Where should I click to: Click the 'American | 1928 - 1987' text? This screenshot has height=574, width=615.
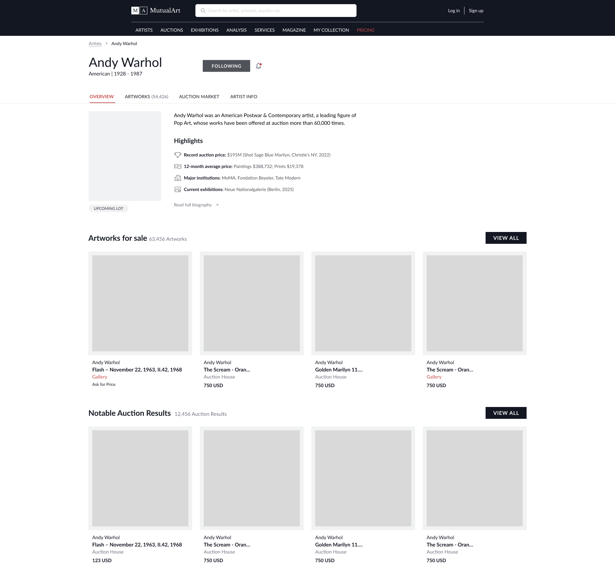coord(115,74)
